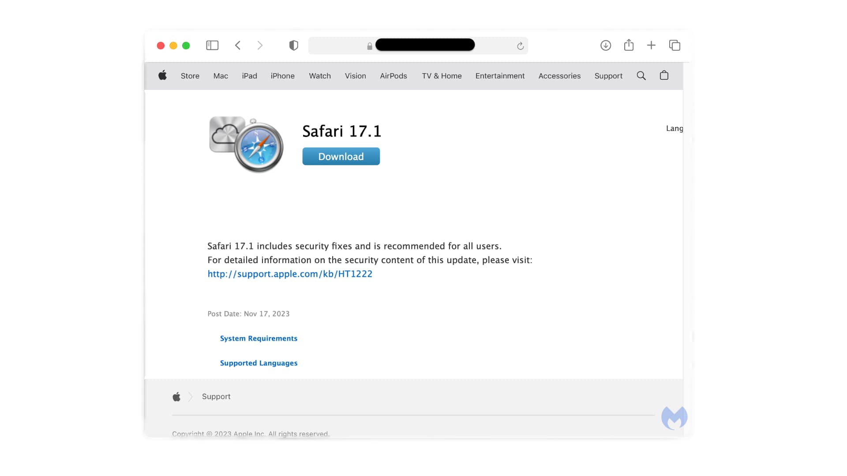Open the Share sheet icon

[x=629, y=45]
